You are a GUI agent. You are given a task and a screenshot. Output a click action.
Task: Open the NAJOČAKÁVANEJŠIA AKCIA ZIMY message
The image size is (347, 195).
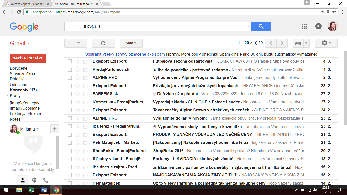(201, 175)
